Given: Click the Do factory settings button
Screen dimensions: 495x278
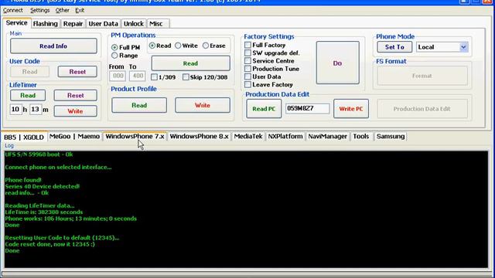Looking at the screenshot, I should click(337, 63).
